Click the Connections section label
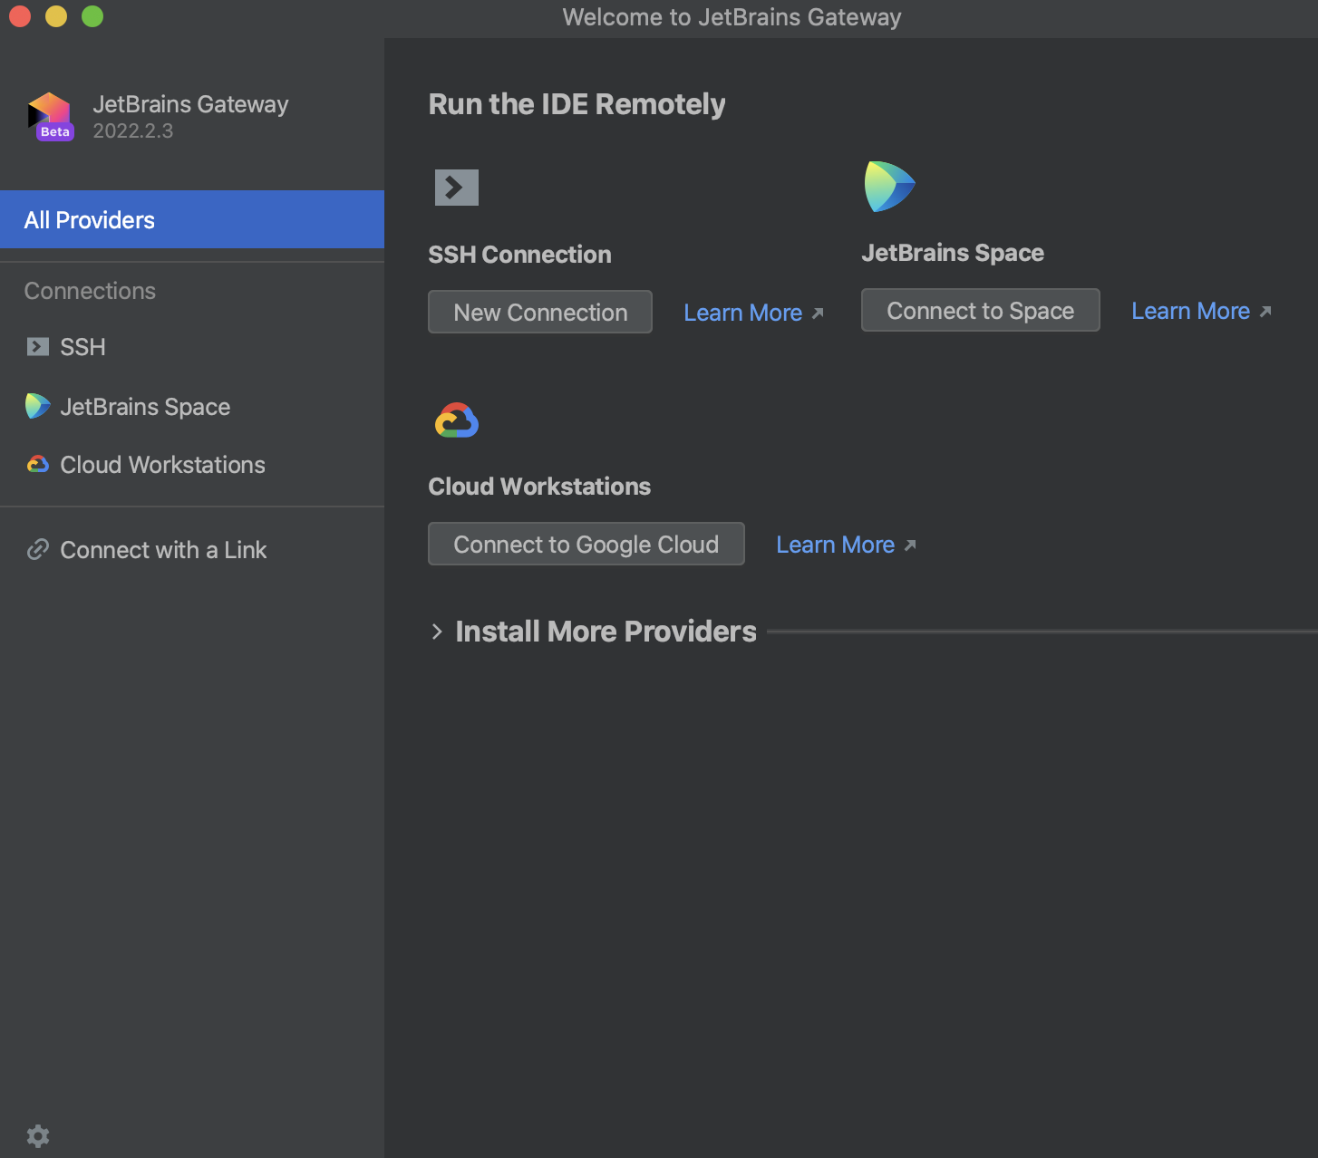This screenshot has width=1318, height=1158. [x=90, y=291]
